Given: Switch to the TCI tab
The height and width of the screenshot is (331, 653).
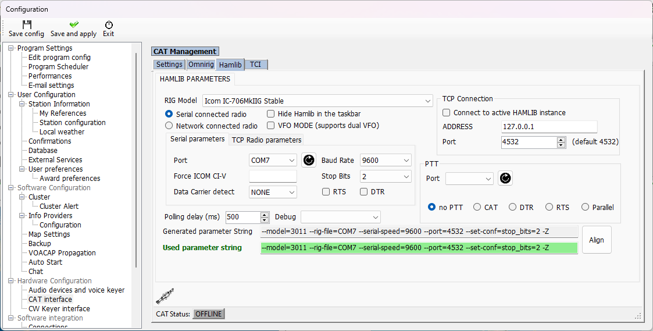Looking at the screenshot, I should [x=255, y=64].
